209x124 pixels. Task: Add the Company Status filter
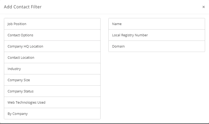coord(52,91)
